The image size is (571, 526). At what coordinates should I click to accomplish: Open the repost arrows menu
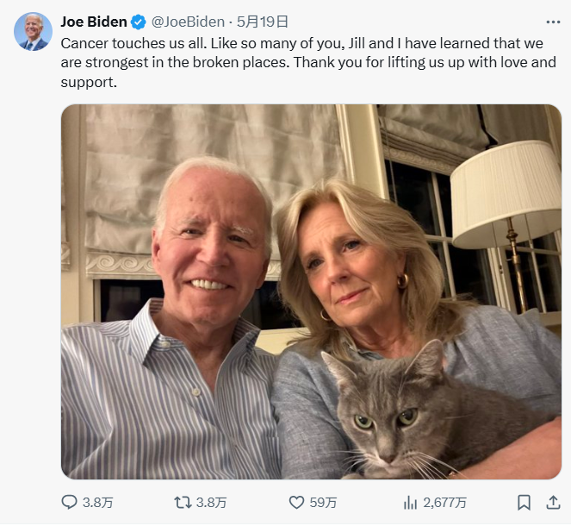click(183, 502)
